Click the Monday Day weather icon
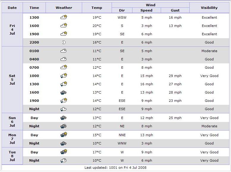 (64, 135)
